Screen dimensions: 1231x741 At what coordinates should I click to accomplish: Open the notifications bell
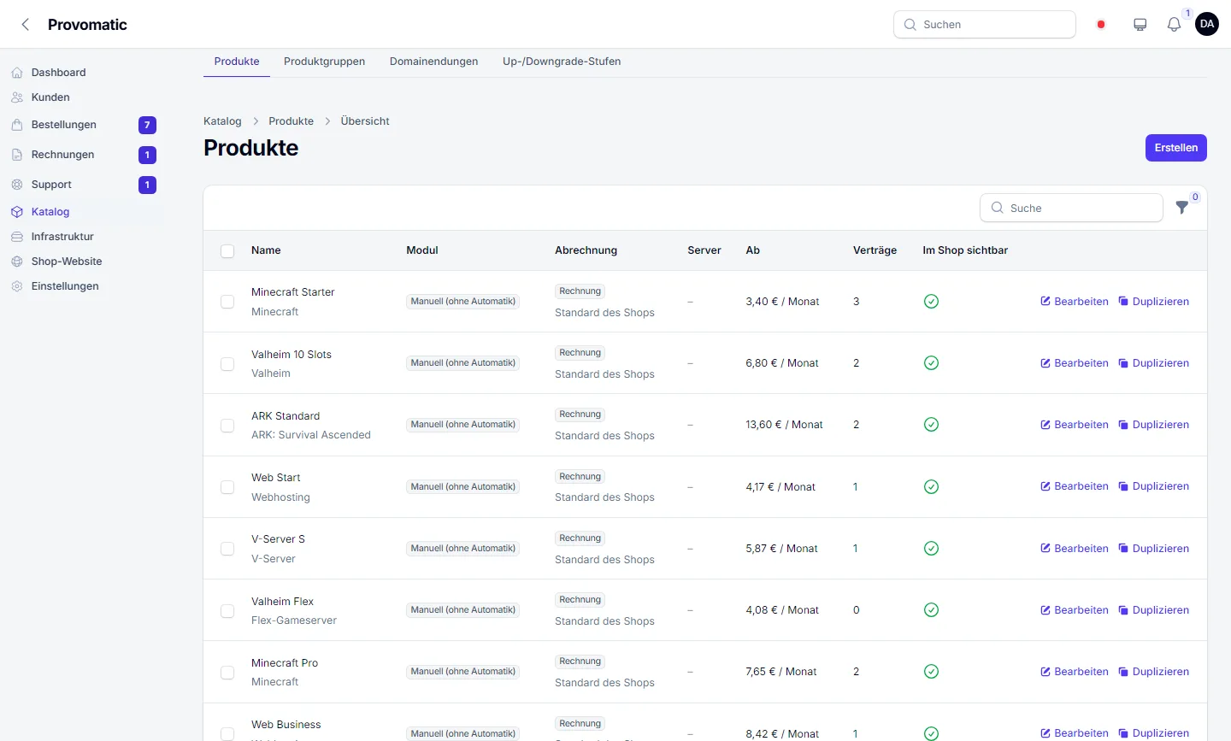(x=1174, y=25)
